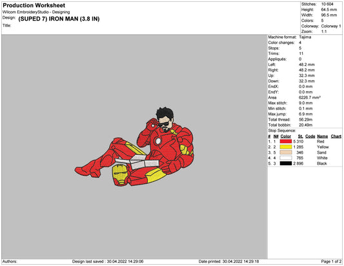Click the sand thread color swatch
The height and width of the screenshot is (266, 344).
[286, 152]
